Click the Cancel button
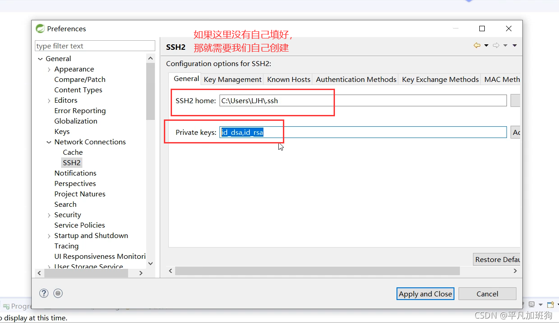Image resolution: width=559 pixels, height=324 pixels. click(x=487, y=294)
